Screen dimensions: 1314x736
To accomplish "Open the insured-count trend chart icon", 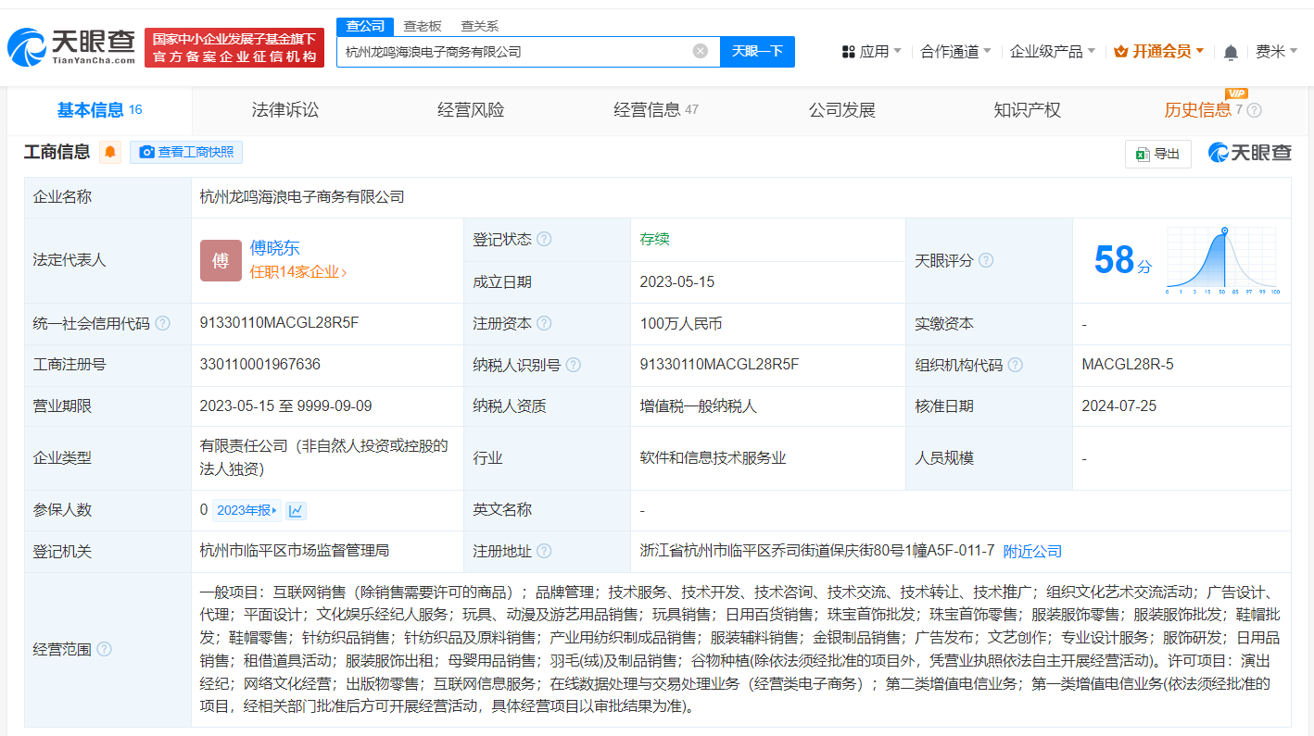I will (x=296, y=510).
